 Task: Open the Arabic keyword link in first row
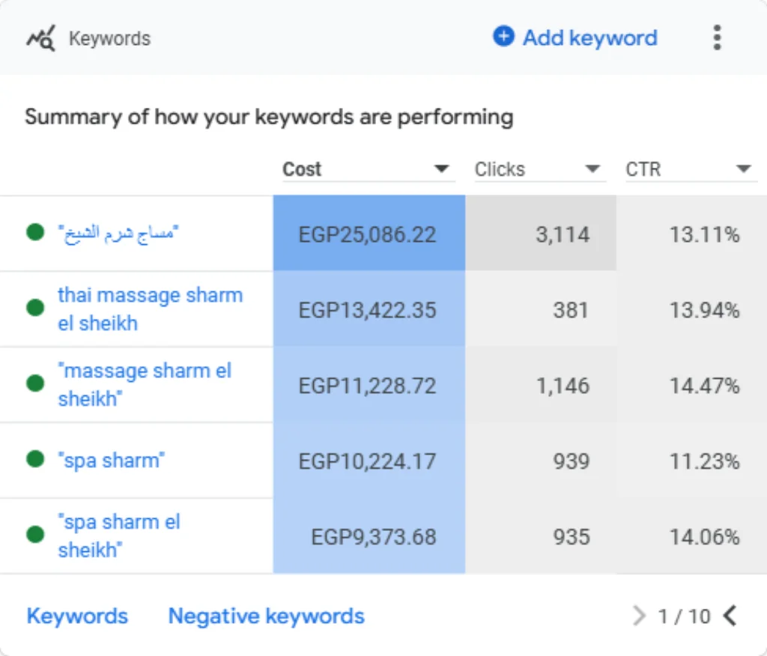point(118,232)
